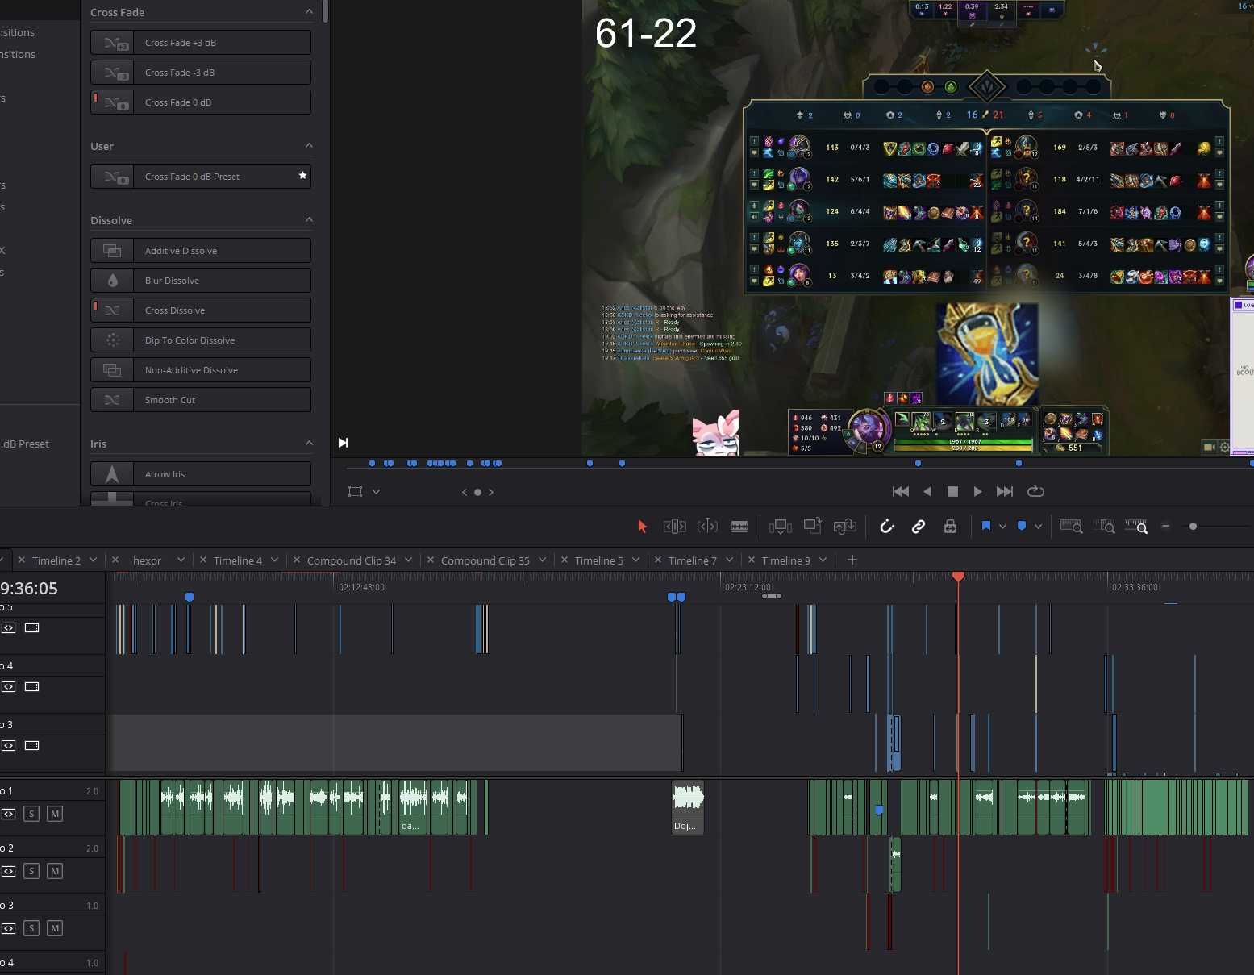Open marker color dropdown arrow
Image resolution: width=1254 pixels, height=975 pixels.
(1038, 527)
